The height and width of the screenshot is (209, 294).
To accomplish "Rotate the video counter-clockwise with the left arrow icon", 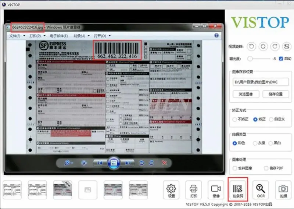I will pyautogui.click(x=251, y=46).
